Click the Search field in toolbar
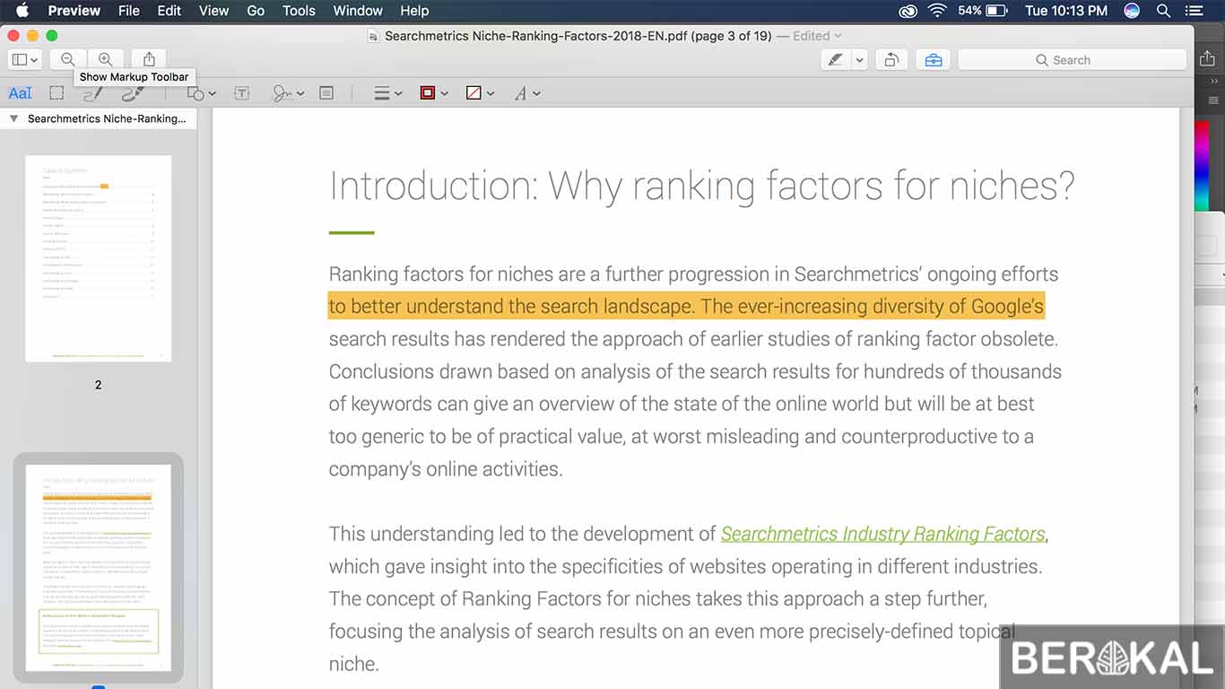The height and width of the screenshot is (689, 1225). click(1072, 60)
